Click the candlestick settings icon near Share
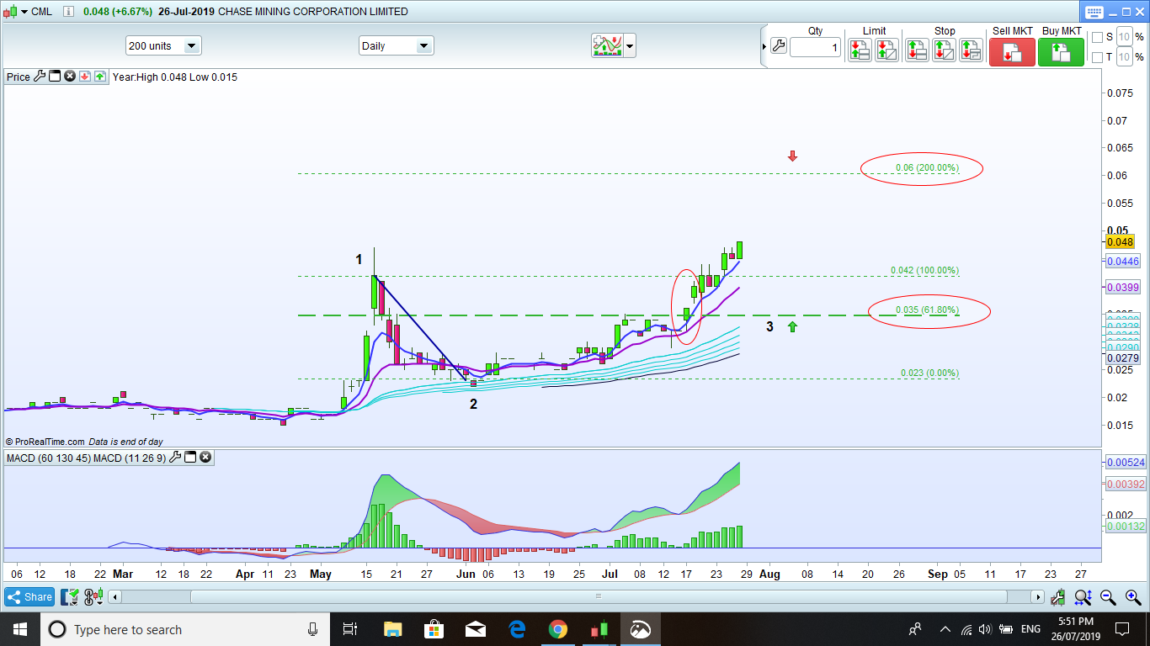The width and height of the screenshot is (1150, 646). [x=93, y=597]
